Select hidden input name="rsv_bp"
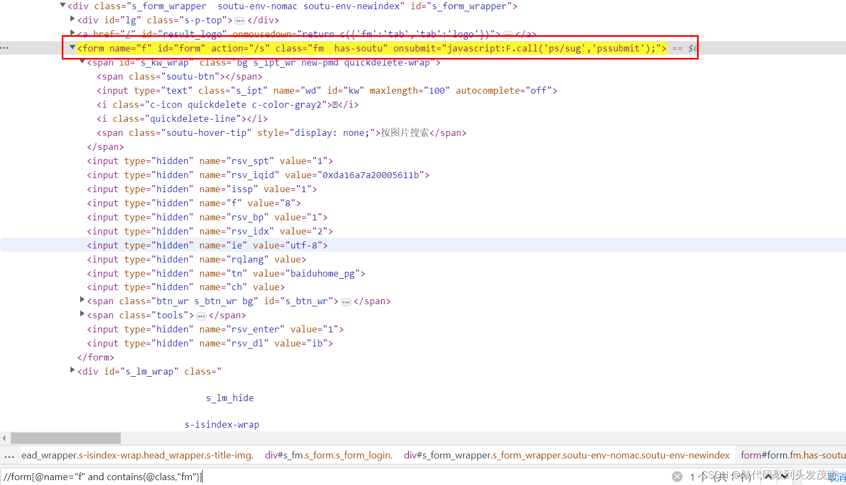 pyautogui.click(x=207, y=217)
